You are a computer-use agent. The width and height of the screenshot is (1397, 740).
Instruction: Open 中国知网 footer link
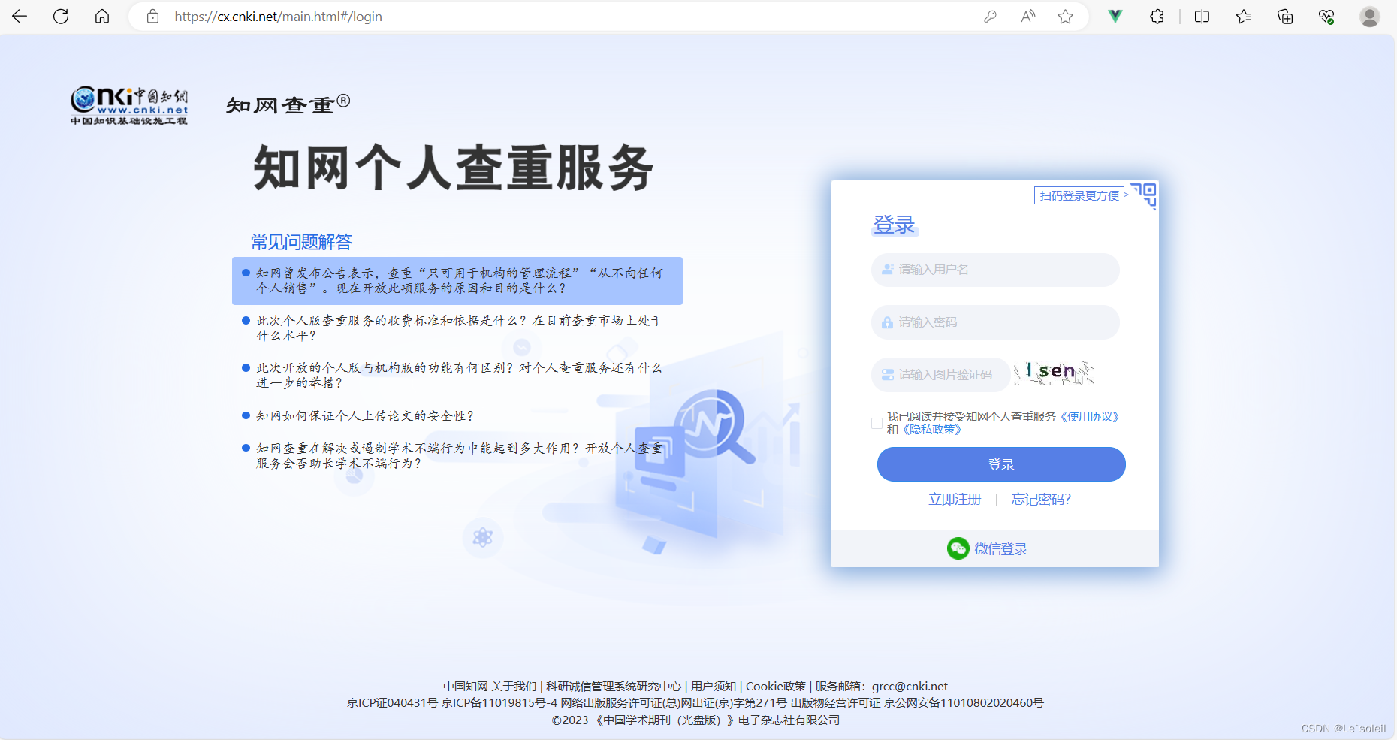tap(465, 686)
